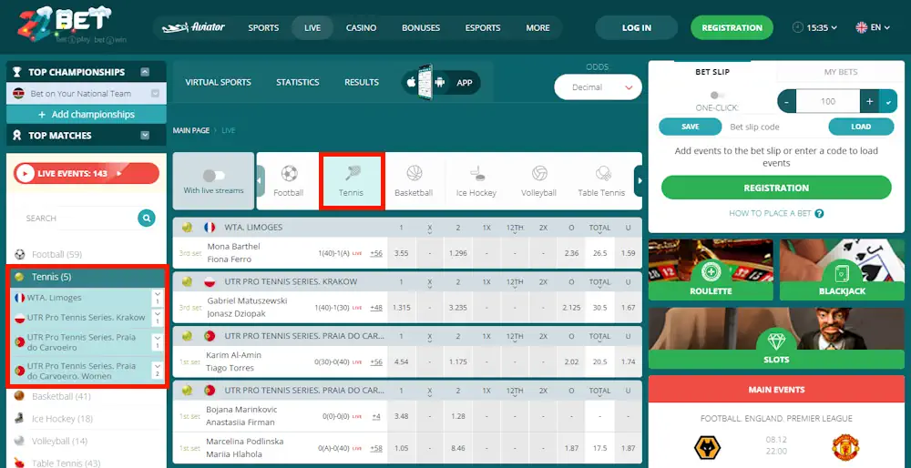Open the Results section

click(362, 83)
